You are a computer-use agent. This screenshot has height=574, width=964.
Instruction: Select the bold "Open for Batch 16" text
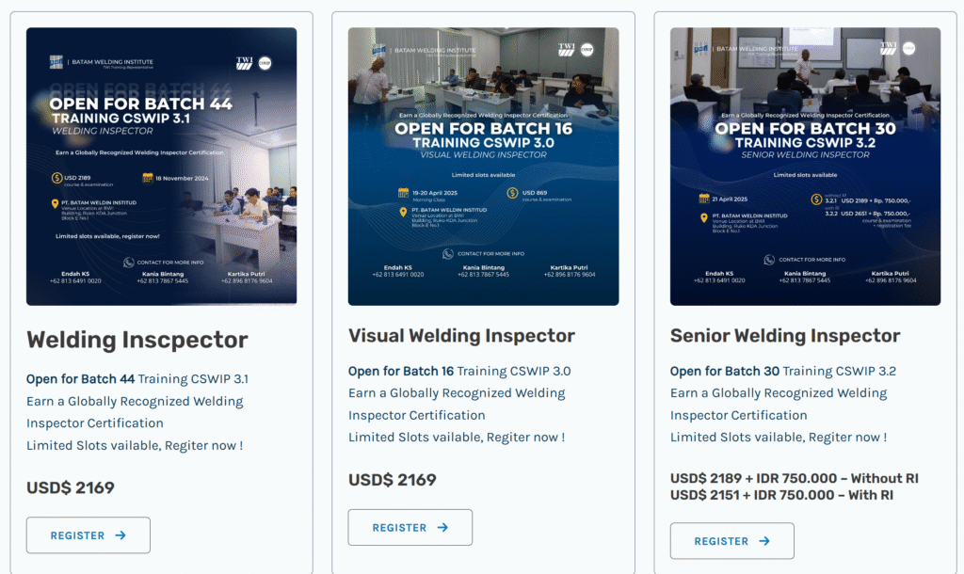coord(401,371)
